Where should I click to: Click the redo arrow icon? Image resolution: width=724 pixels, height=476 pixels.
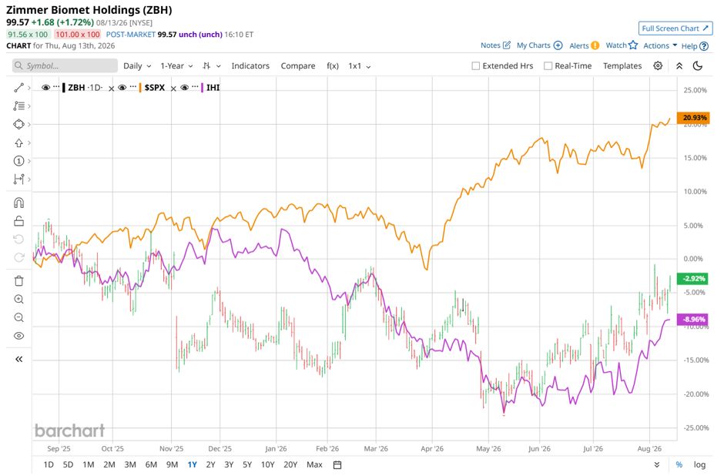click(x=18, y=257)
